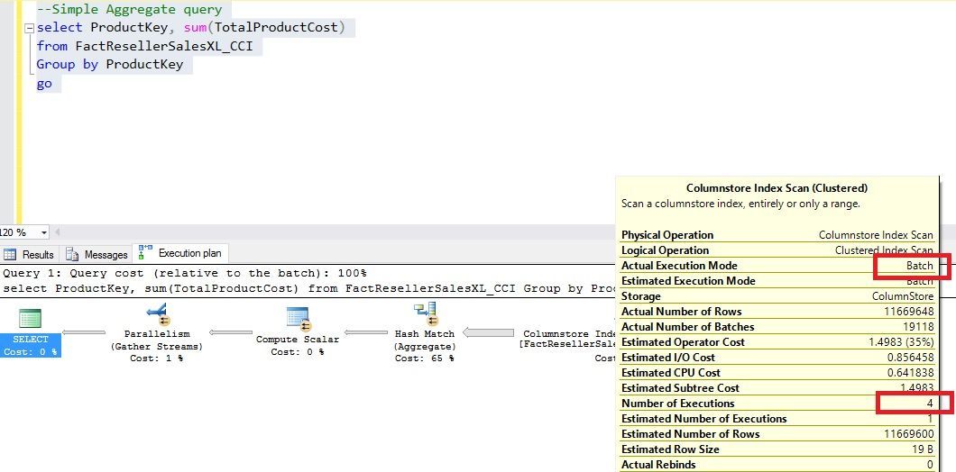This screenshot has height=472, width=956.
Task: Click the Actual Execution Mode row in tooltip
Action: pyautogui.click(x=777, y=266)
